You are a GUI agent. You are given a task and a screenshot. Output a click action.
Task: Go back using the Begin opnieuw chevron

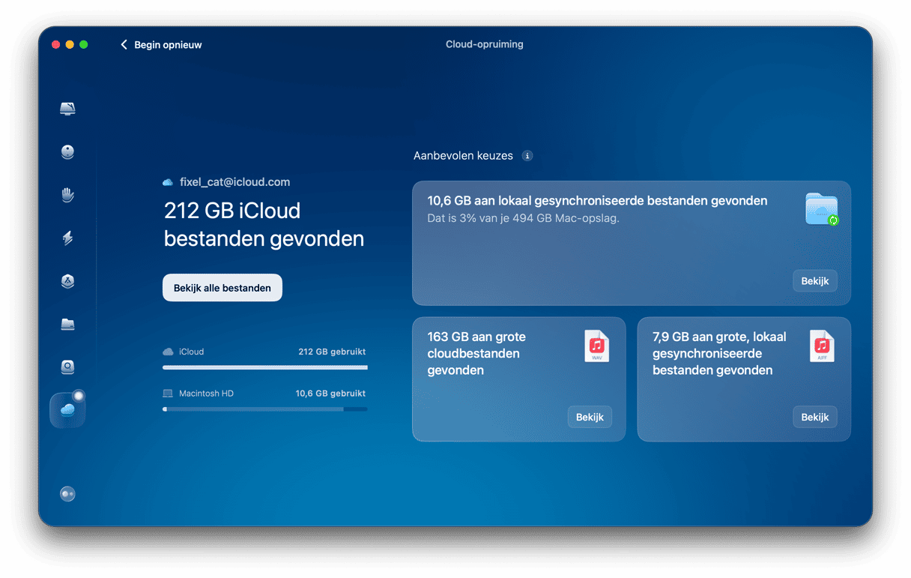coord(124,45)
